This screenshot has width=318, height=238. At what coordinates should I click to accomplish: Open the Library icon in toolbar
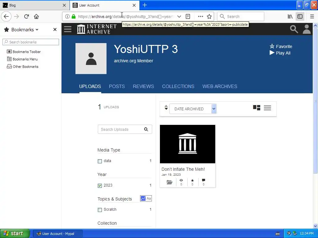tap(290, 16)
